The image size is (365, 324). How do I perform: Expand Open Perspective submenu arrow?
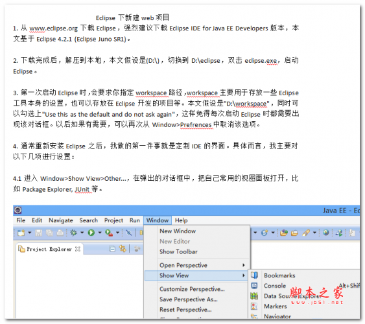(244, 265)
